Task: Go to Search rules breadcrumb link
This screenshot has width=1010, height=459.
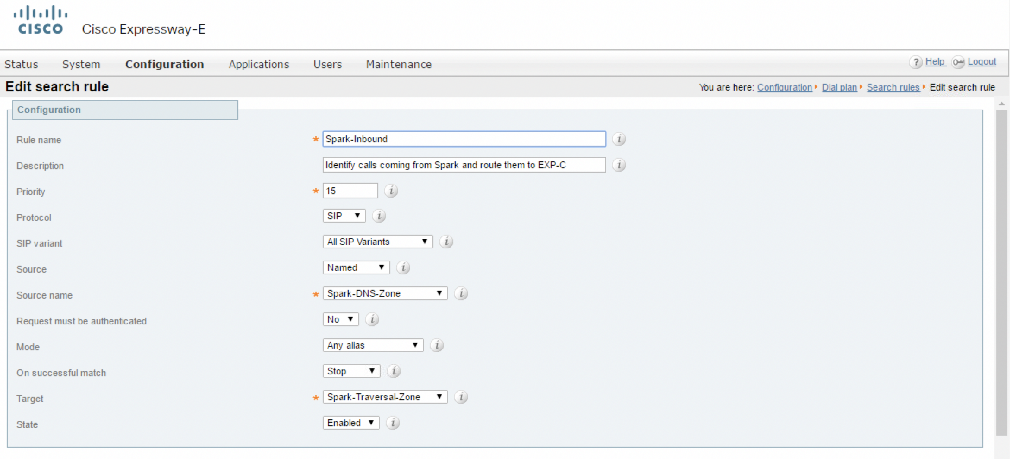Action: (x=893, y=87)
